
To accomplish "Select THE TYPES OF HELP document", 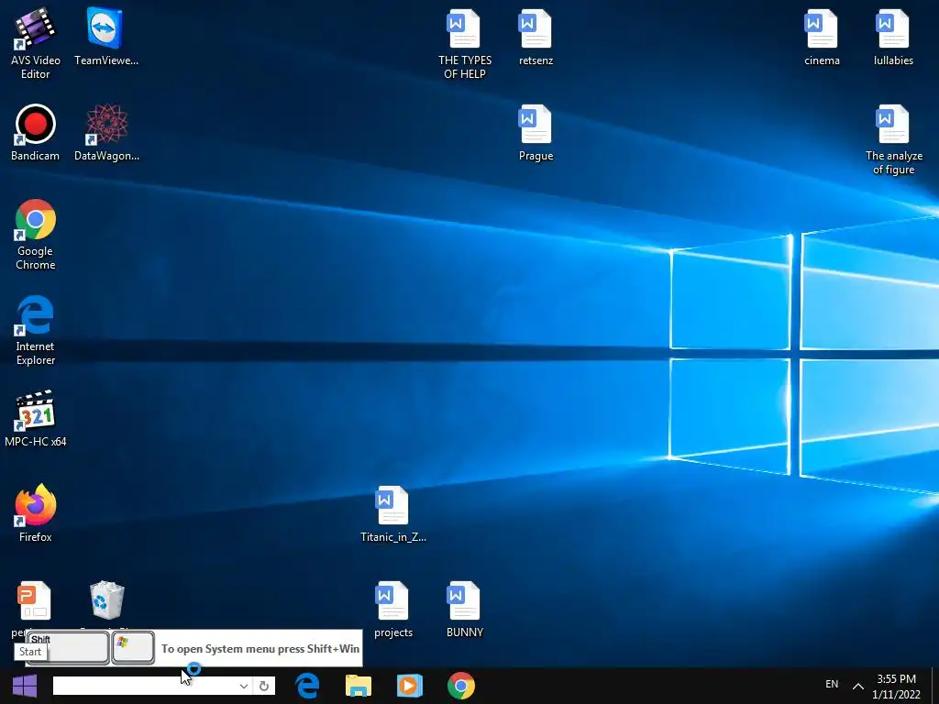I will [x=465, y=43].
